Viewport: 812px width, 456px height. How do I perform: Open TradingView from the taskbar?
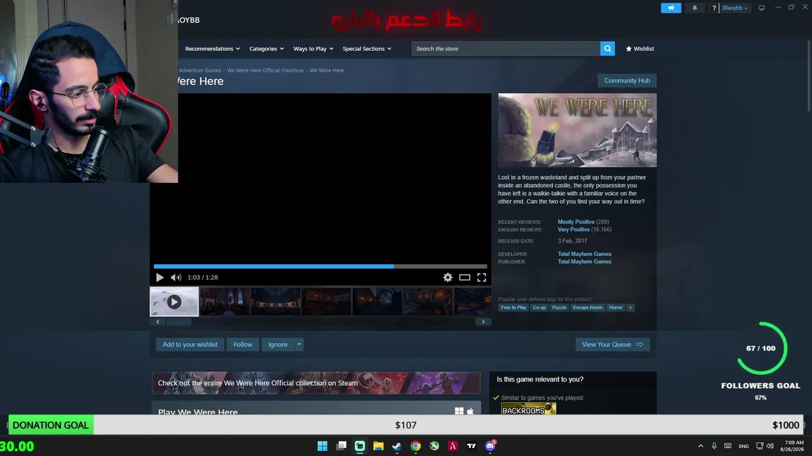(x=471, y=446)
